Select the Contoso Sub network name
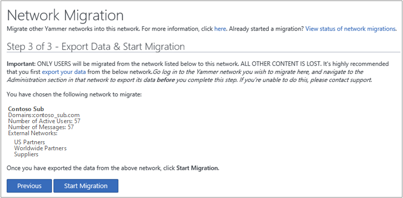 coord(26,109)
